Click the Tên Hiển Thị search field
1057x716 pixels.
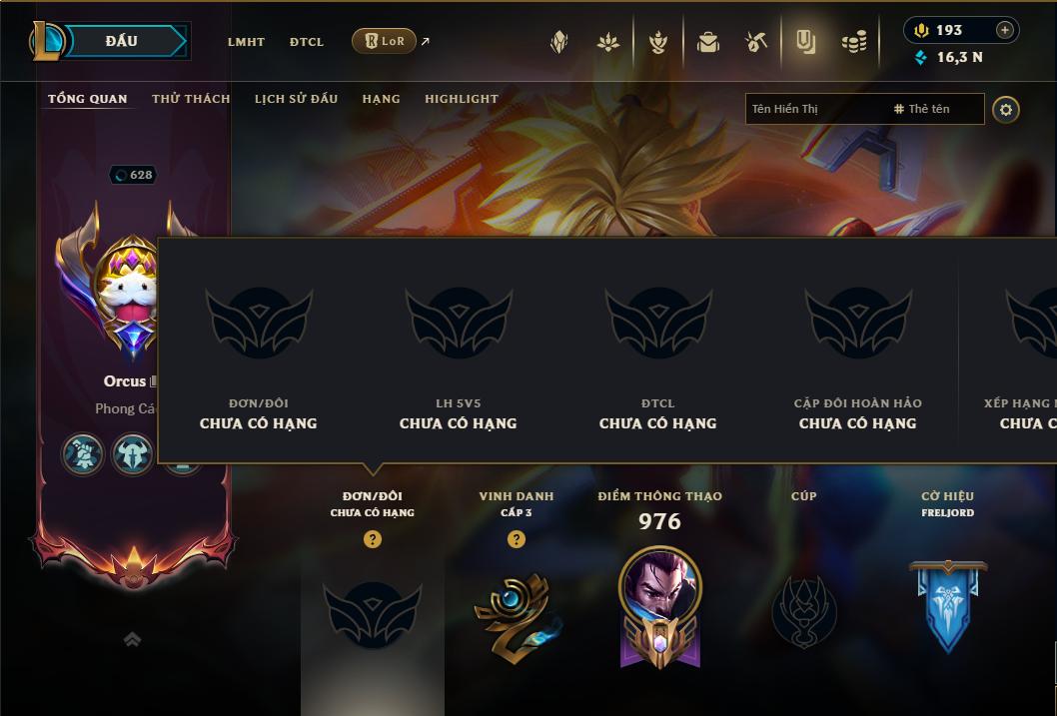865,109
